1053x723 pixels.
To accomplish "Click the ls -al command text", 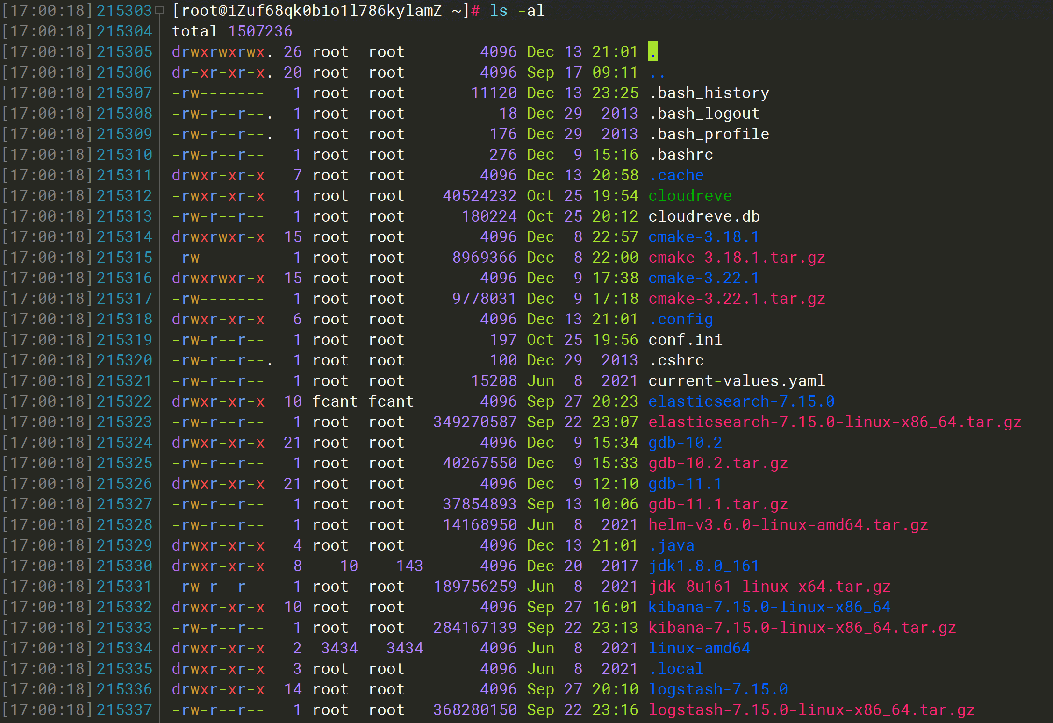I will coord(517,10).
